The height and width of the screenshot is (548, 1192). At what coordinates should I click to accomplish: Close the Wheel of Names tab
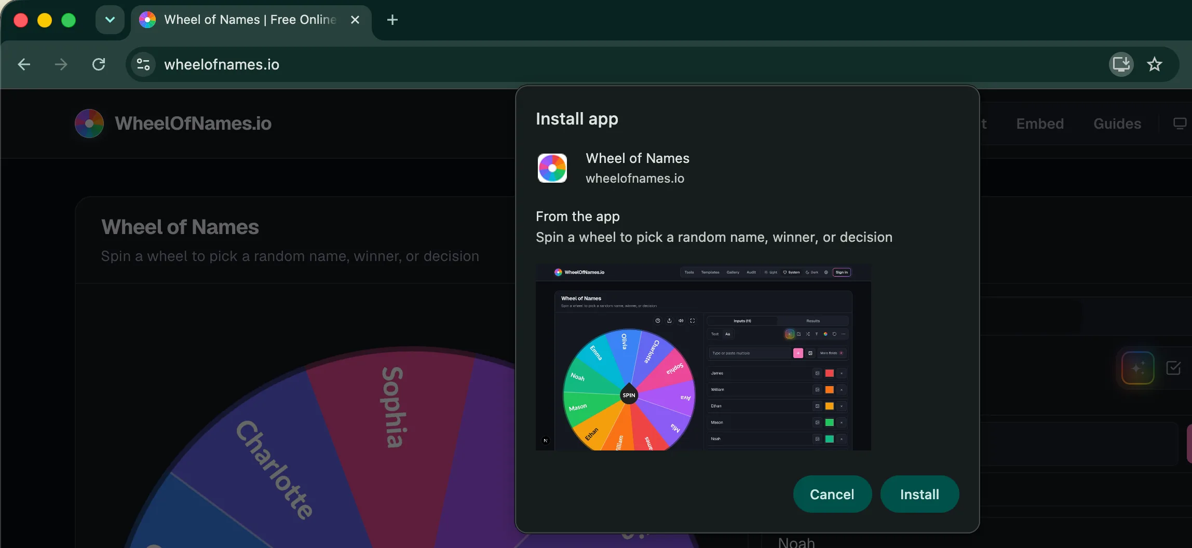(x=355, y=20)
